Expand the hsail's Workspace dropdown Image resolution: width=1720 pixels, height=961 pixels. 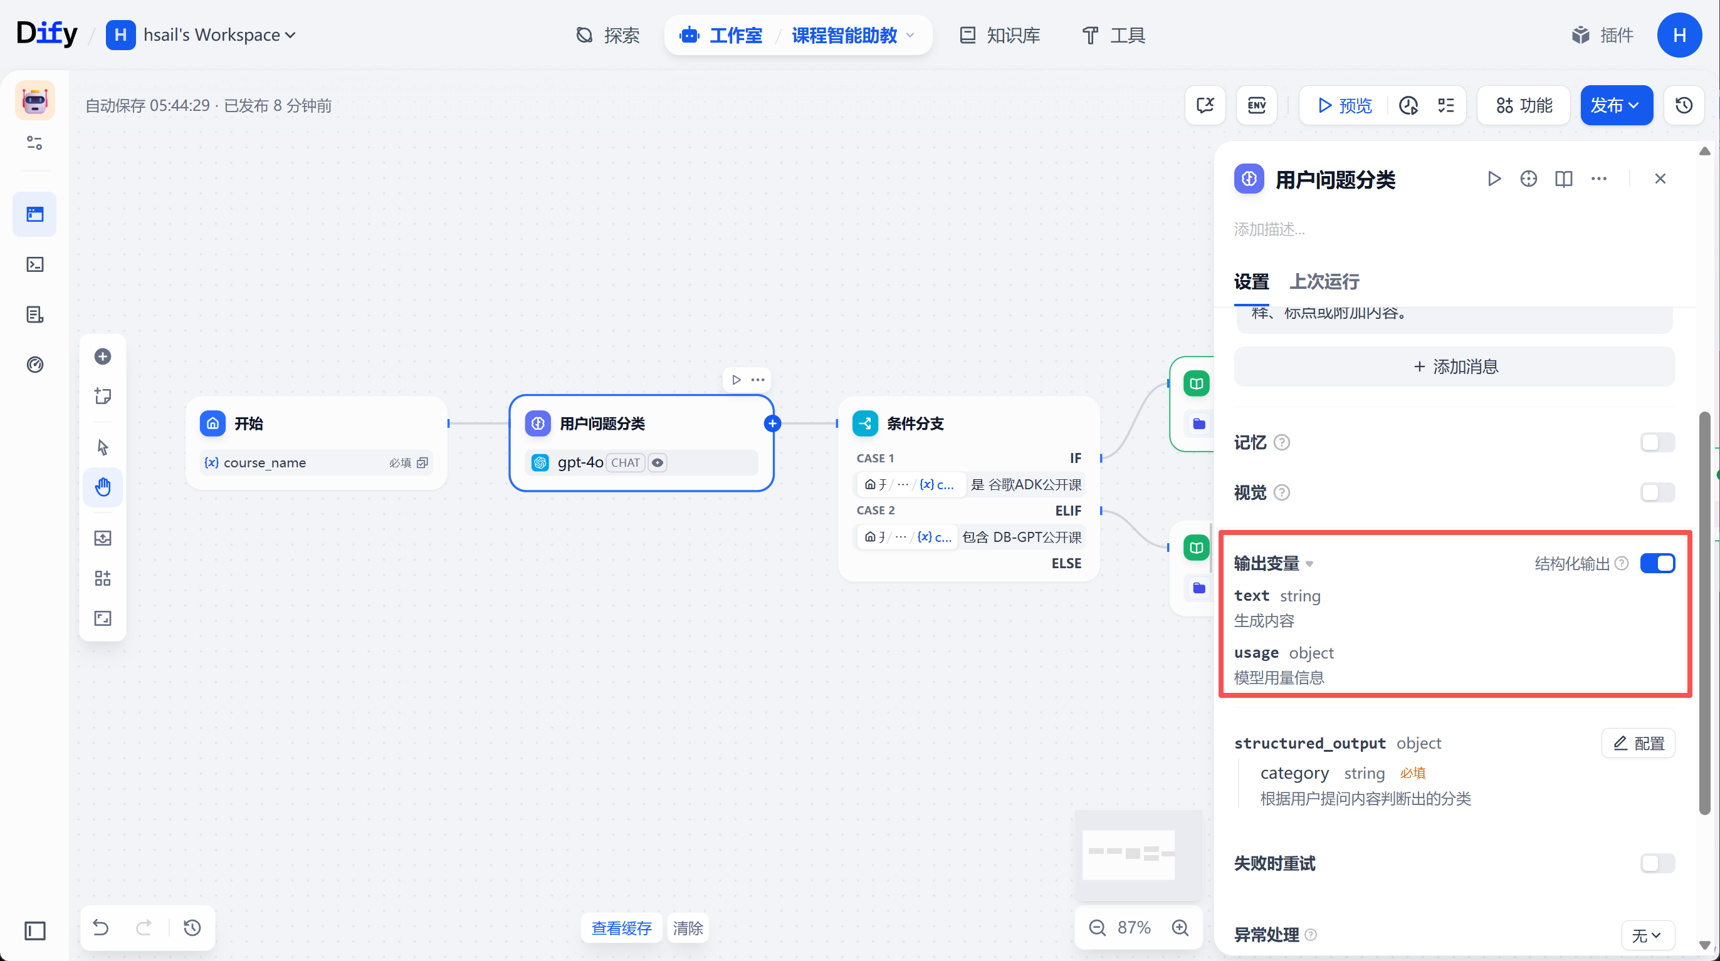219,34
